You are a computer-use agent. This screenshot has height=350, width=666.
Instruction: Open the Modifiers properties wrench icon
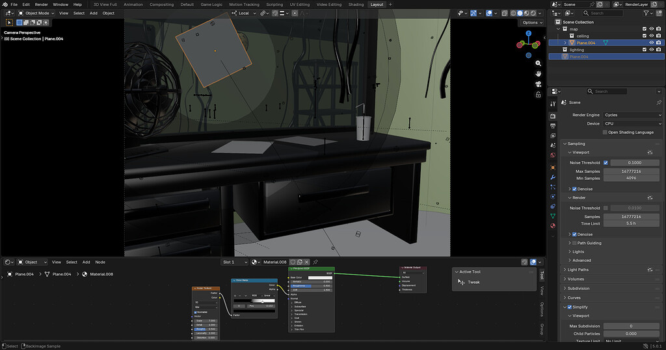point(553,177)
